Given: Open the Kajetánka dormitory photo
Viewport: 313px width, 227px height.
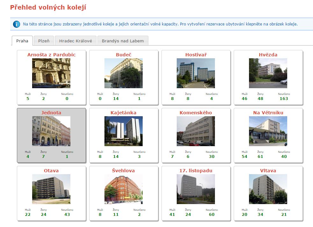Looking at the screenshot, I should tap(124, 131).
